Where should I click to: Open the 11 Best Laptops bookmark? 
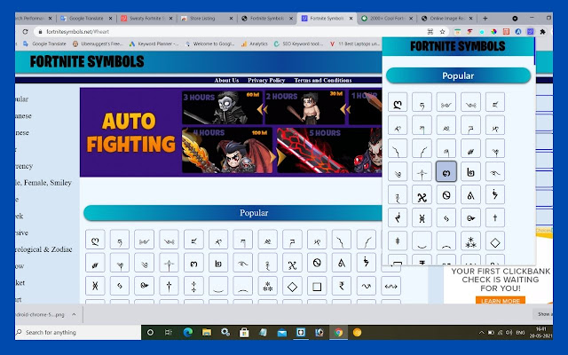point(355,43)
